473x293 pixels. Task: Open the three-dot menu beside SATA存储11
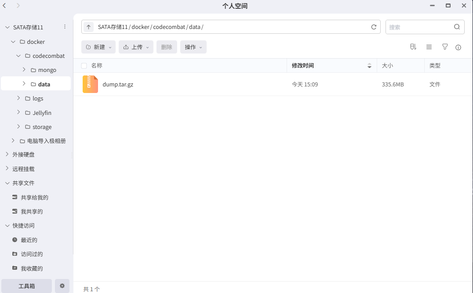[65, 27]
